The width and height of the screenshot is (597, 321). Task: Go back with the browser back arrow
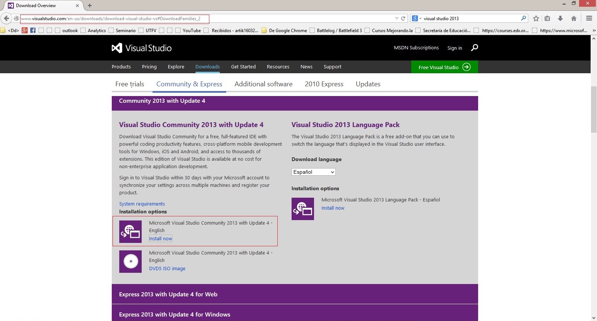coord(6,18)
